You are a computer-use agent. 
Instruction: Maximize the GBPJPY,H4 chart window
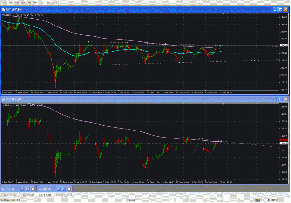[x=281, y=9]
